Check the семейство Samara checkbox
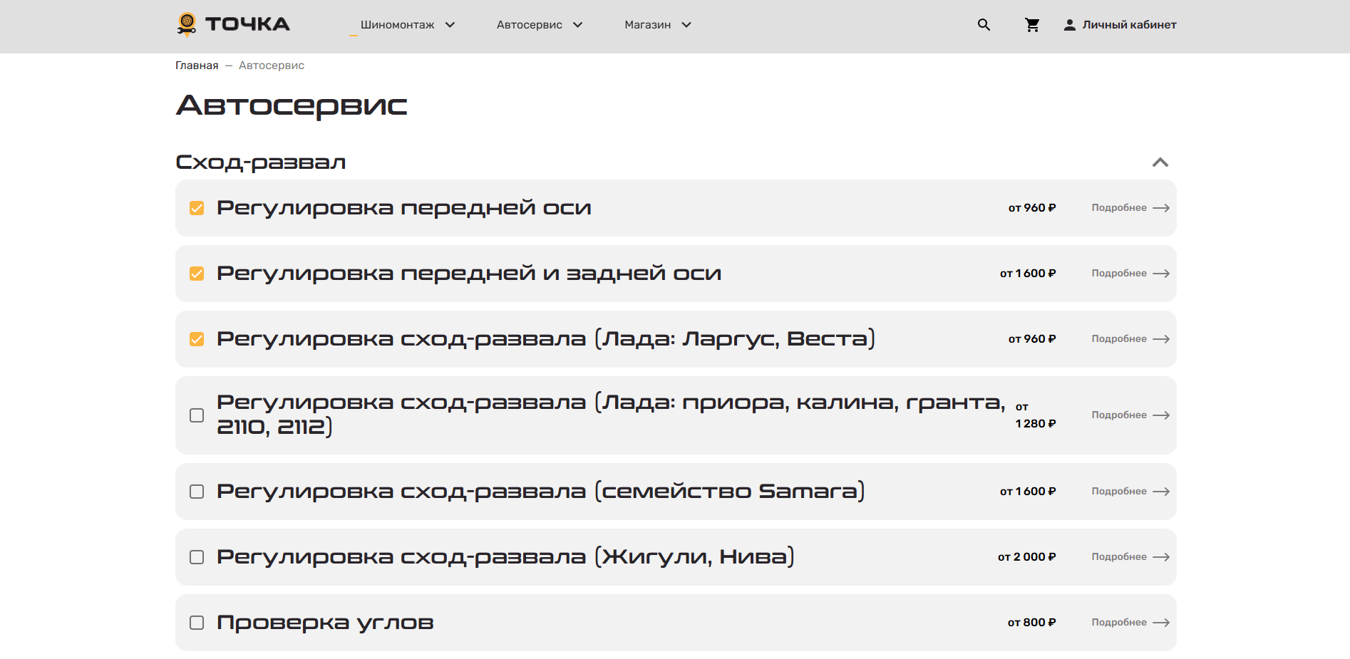The image size is (1350, 659). coord(197,492)
